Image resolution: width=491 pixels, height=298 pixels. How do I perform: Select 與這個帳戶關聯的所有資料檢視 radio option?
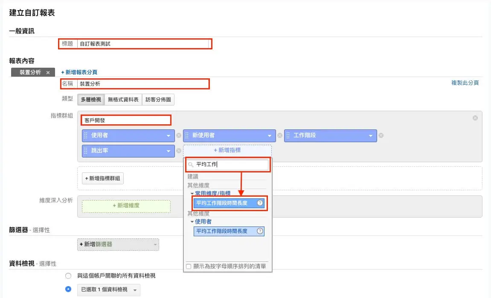(68, 276)
